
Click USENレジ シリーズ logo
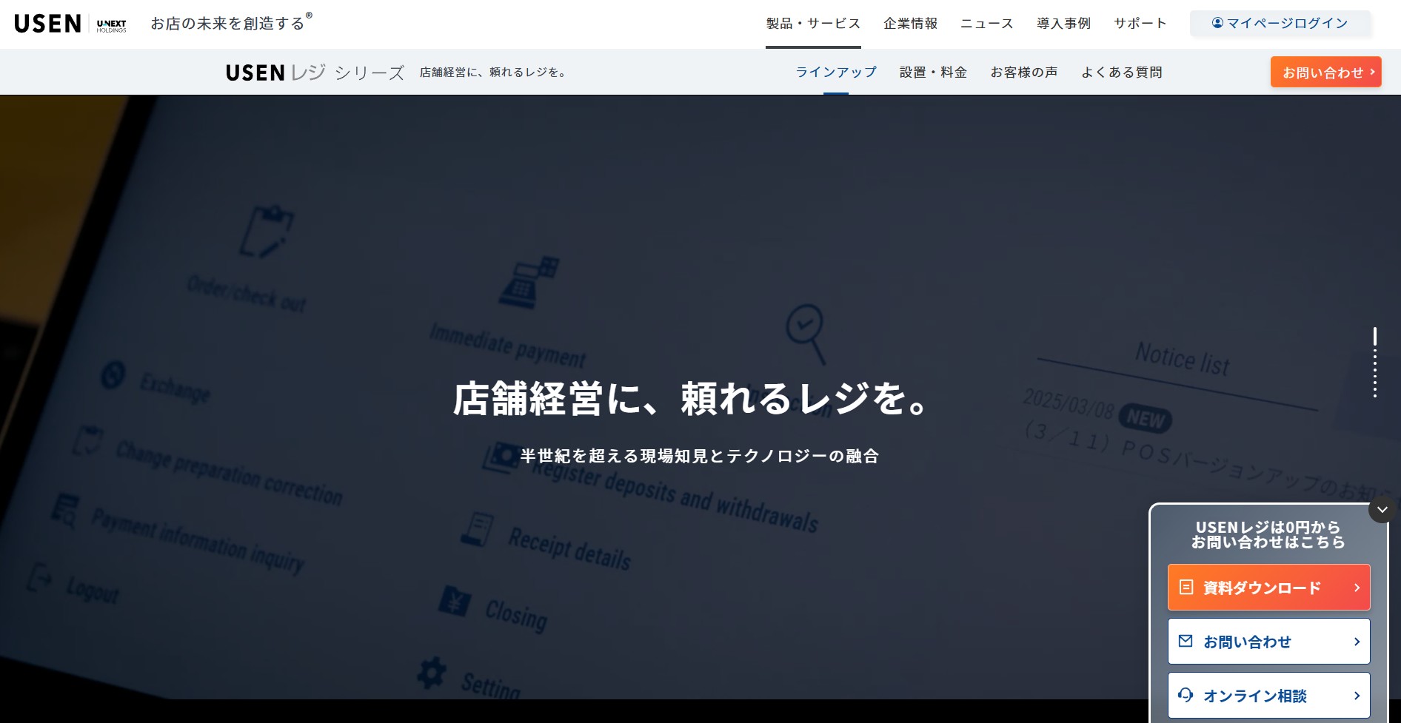[x=315, y=73]
